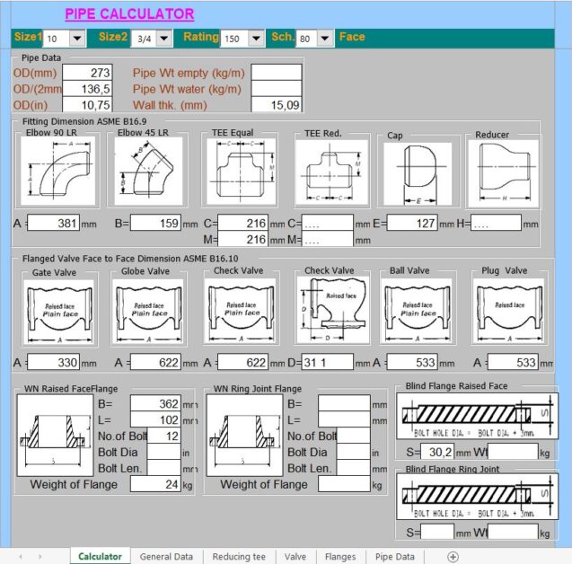Open the Reducing tee sheet tab
Screen dimensions: 572x564
pyautogui.click(x=239, y=557)
